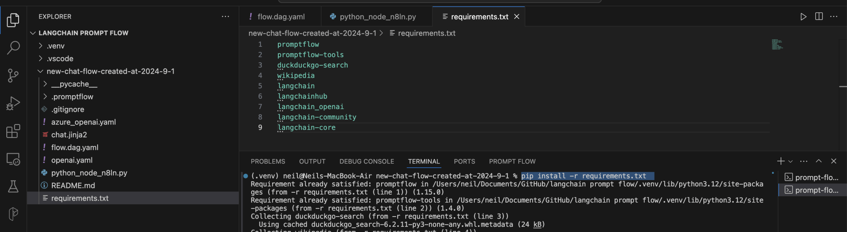The width and height of the screenshot is (847, 232).
Task: Switch to the PROBLEMS panel tab
Action: pyautogui.click(x=268, y=161)
